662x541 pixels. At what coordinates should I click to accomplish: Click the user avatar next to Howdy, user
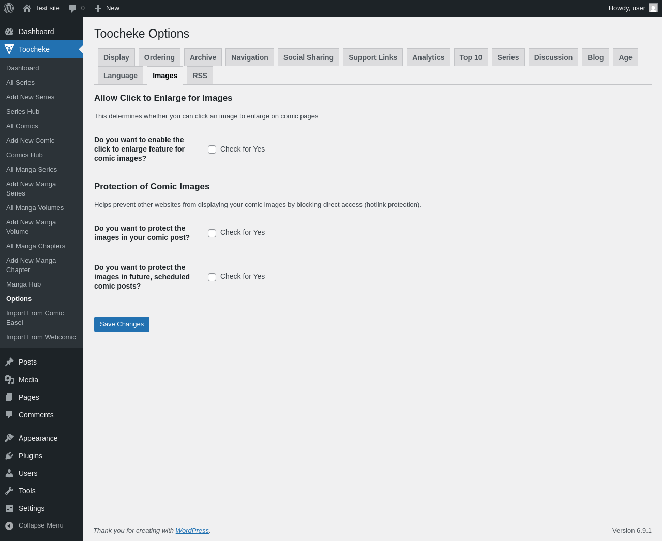coord(653,8)
